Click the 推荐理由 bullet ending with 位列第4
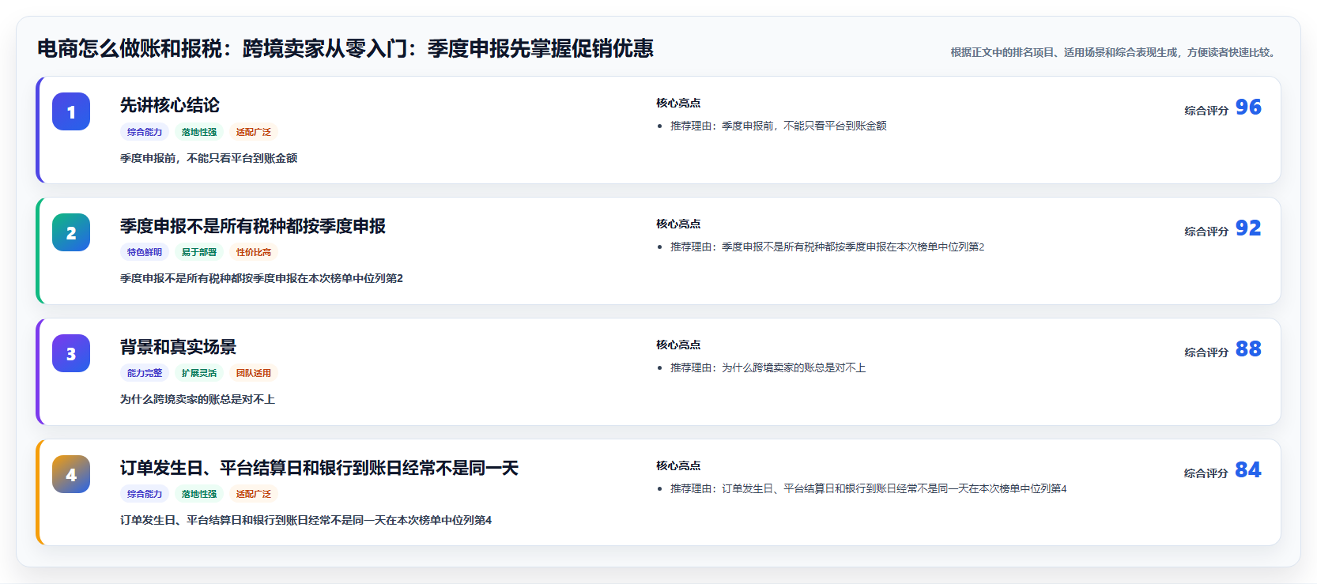 coord(869,488)
